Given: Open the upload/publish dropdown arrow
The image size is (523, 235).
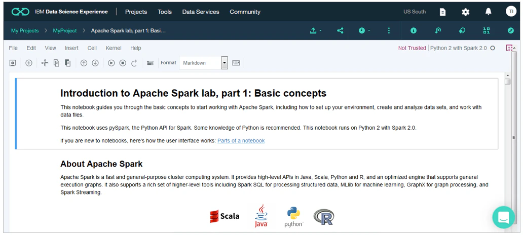Looking at the screenshot, I should [315, 31].
